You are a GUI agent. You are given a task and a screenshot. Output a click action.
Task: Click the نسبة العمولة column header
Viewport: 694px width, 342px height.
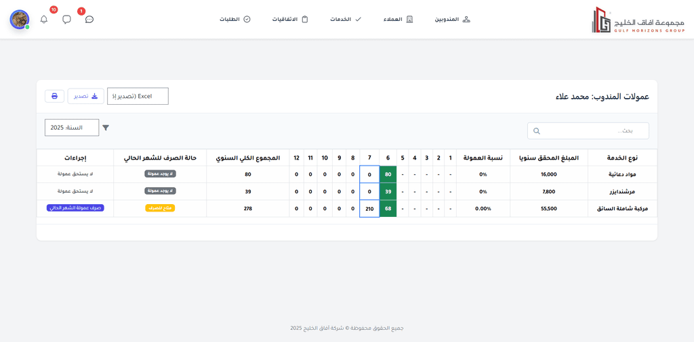point(483,157)
